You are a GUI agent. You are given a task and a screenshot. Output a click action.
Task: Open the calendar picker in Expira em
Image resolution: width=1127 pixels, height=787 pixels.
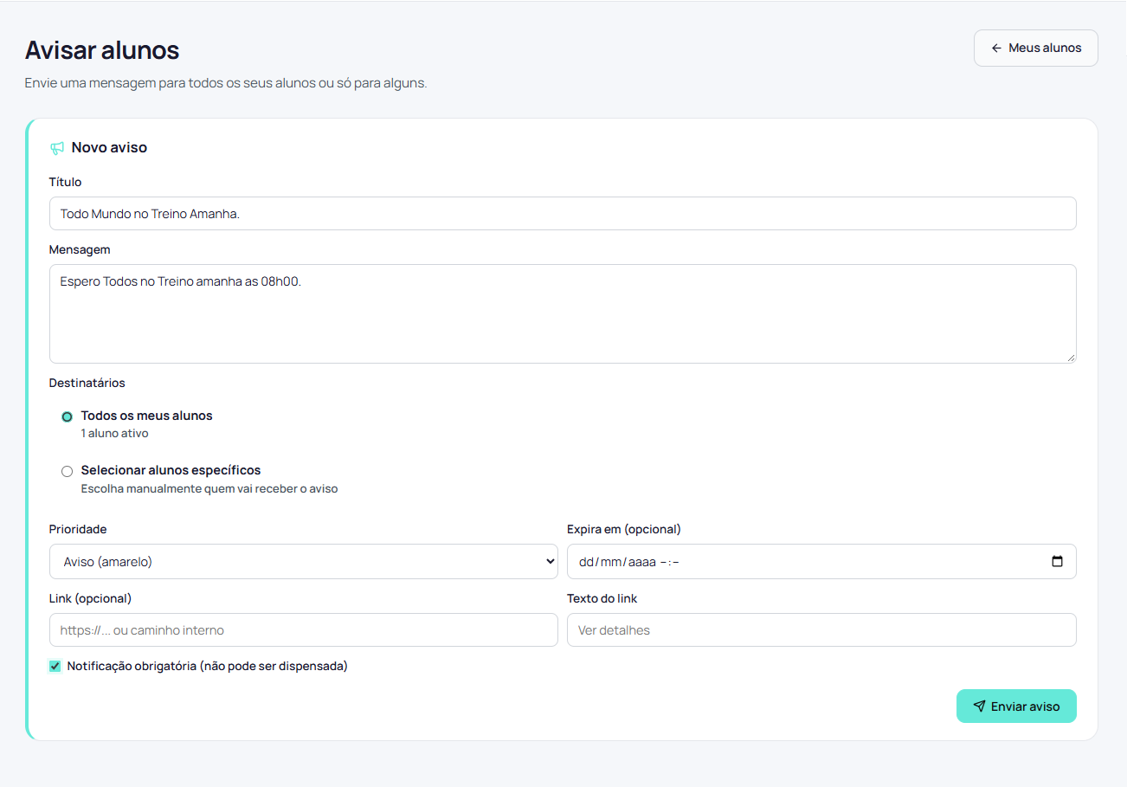tap(1057, 561)
